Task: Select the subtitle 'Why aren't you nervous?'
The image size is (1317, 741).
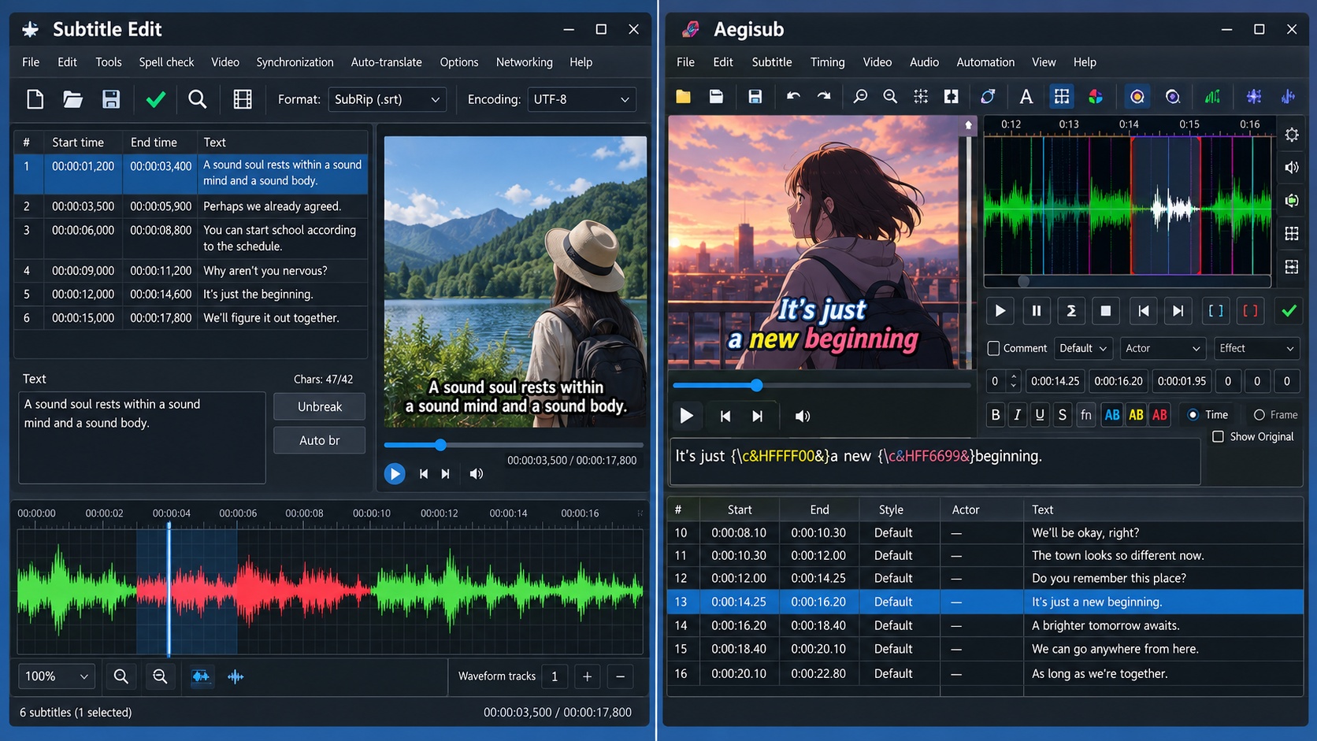Action: 191,271
